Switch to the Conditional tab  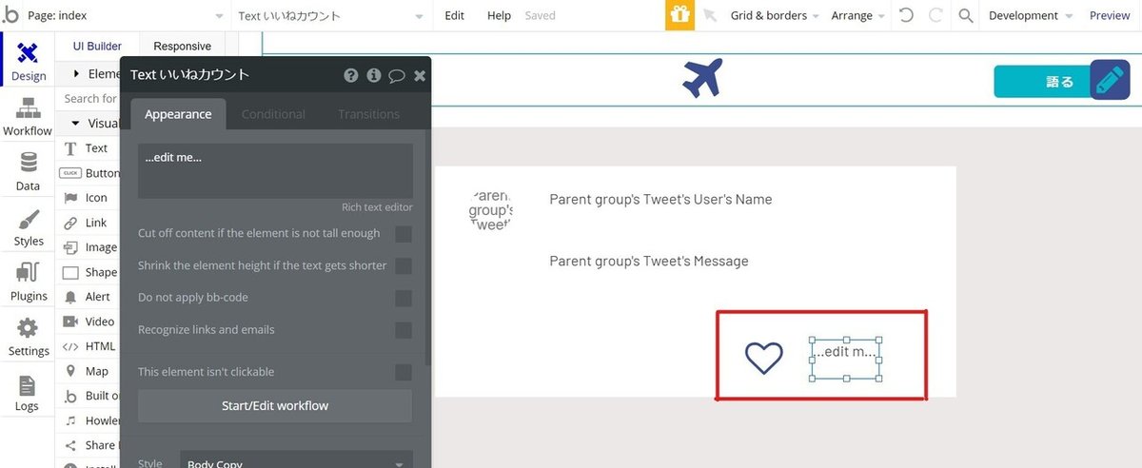pos(273,114)
